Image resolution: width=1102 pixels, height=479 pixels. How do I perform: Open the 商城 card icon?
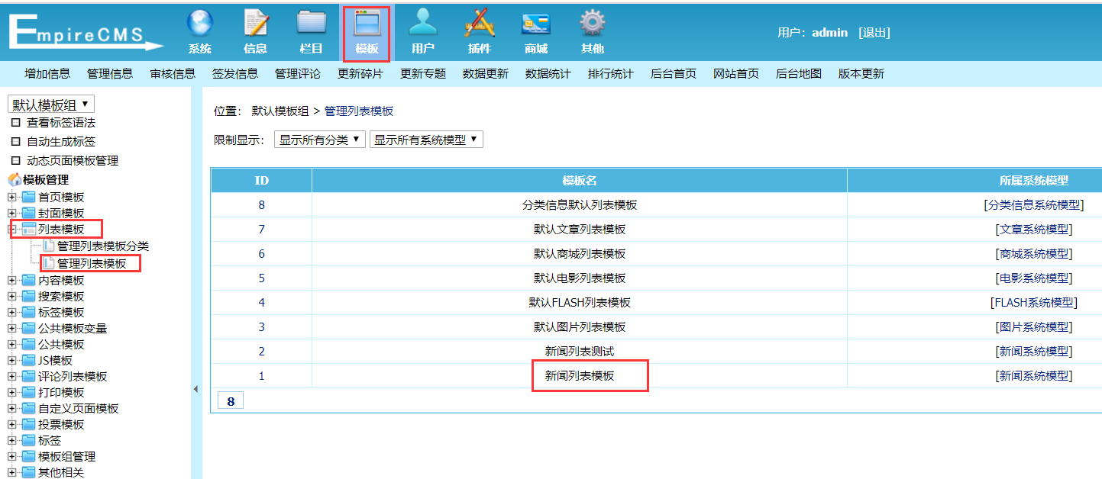point(536,24)
